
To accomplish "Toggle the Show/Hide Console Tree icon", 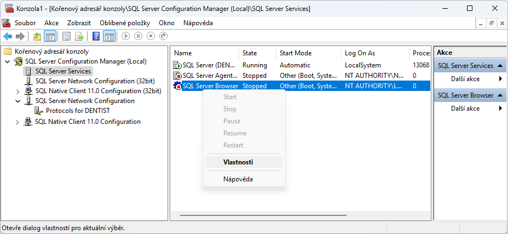I will click(50, 36).
